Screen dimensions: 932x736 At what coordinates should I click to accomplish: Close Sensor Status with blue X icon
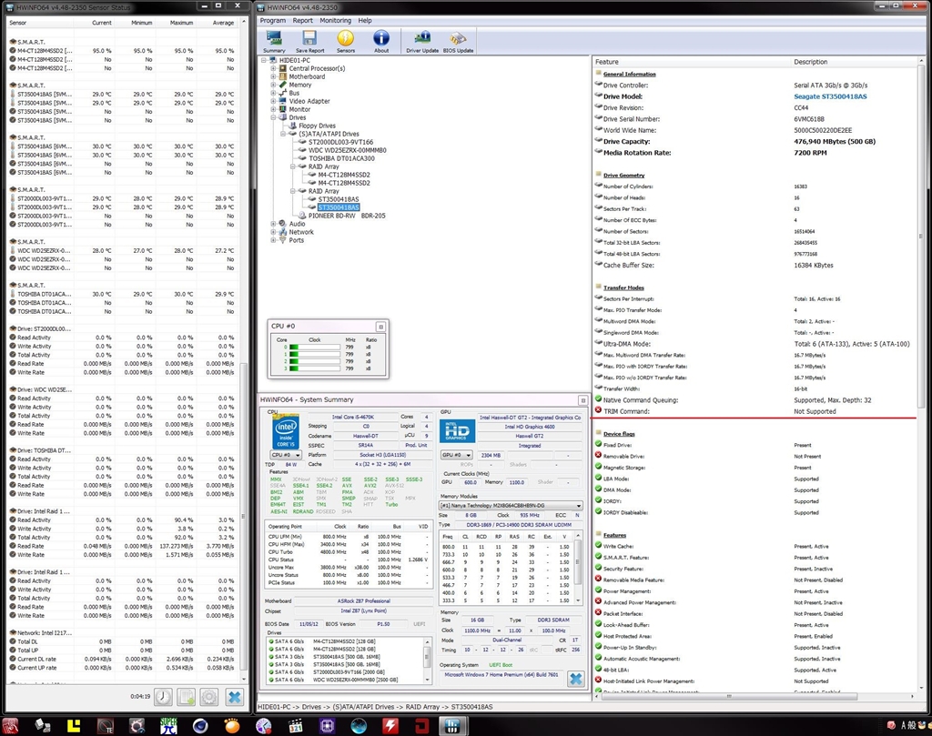click(x=234, y=697)
